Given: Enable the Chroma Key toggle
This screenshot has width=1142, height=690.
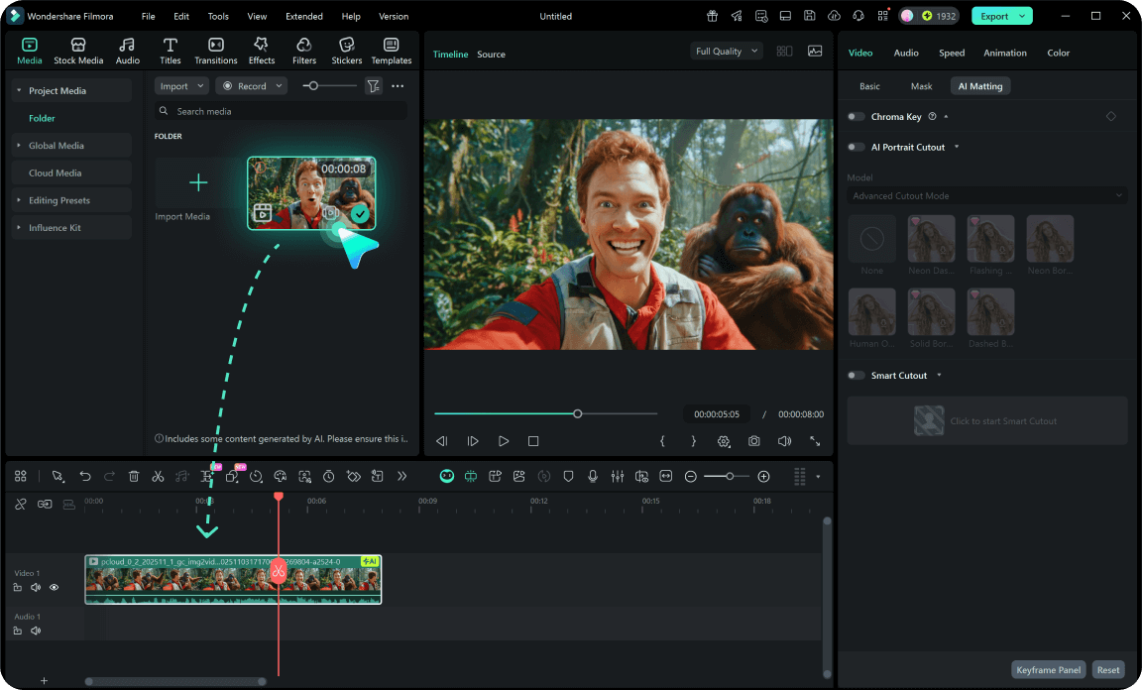Looking at the screenshot, I should coord(856,117).
